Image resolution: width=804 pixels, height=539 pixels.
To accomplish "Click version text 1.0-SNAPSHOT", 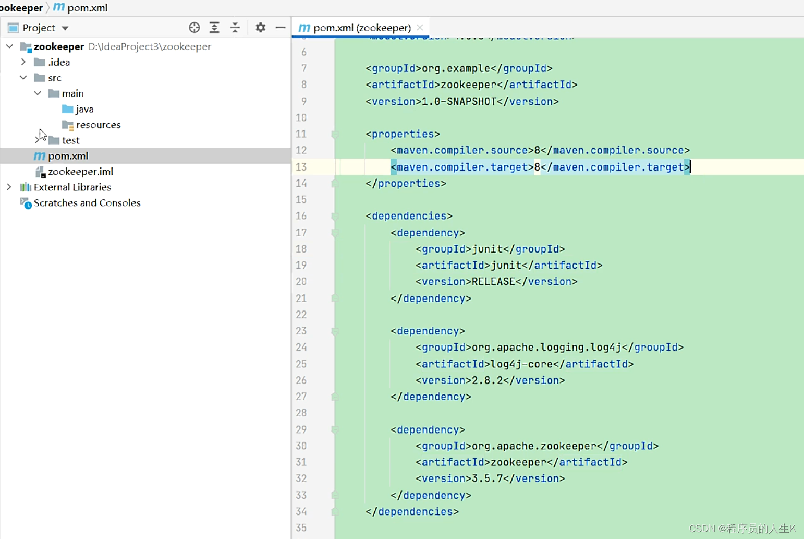I will (x=459, y=101).
